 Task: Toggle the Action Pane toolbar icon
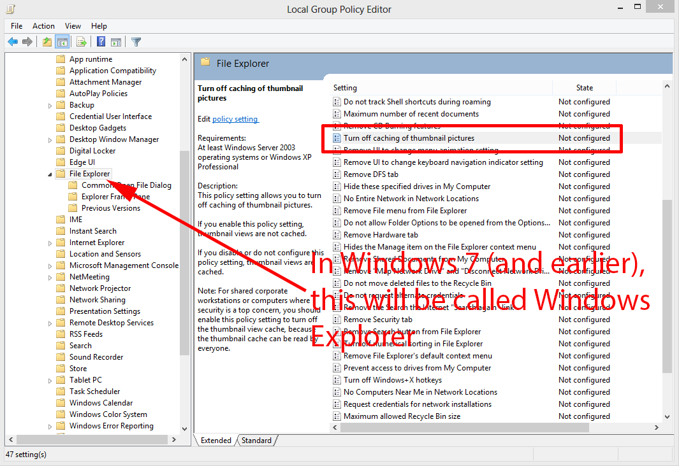[116, 42]
